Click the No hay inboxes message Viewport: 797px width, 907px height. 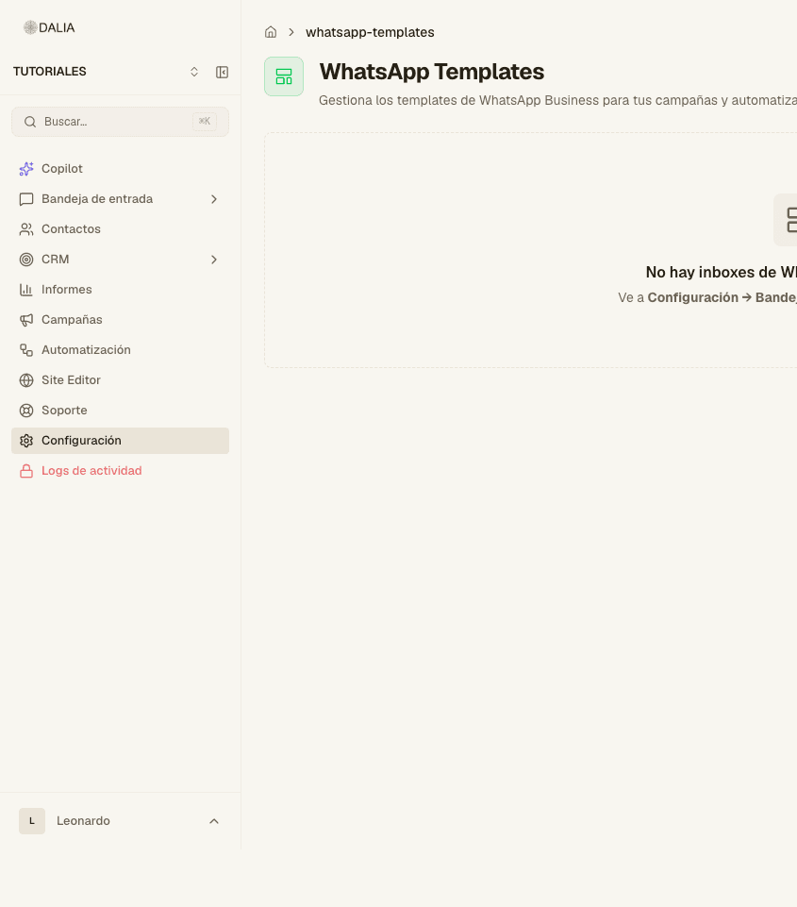coord(722,272)
